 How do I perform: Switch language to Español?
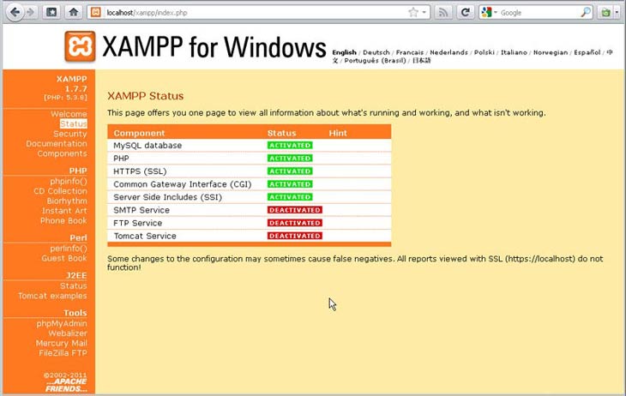pyautogui.click(x=587, y=52)
